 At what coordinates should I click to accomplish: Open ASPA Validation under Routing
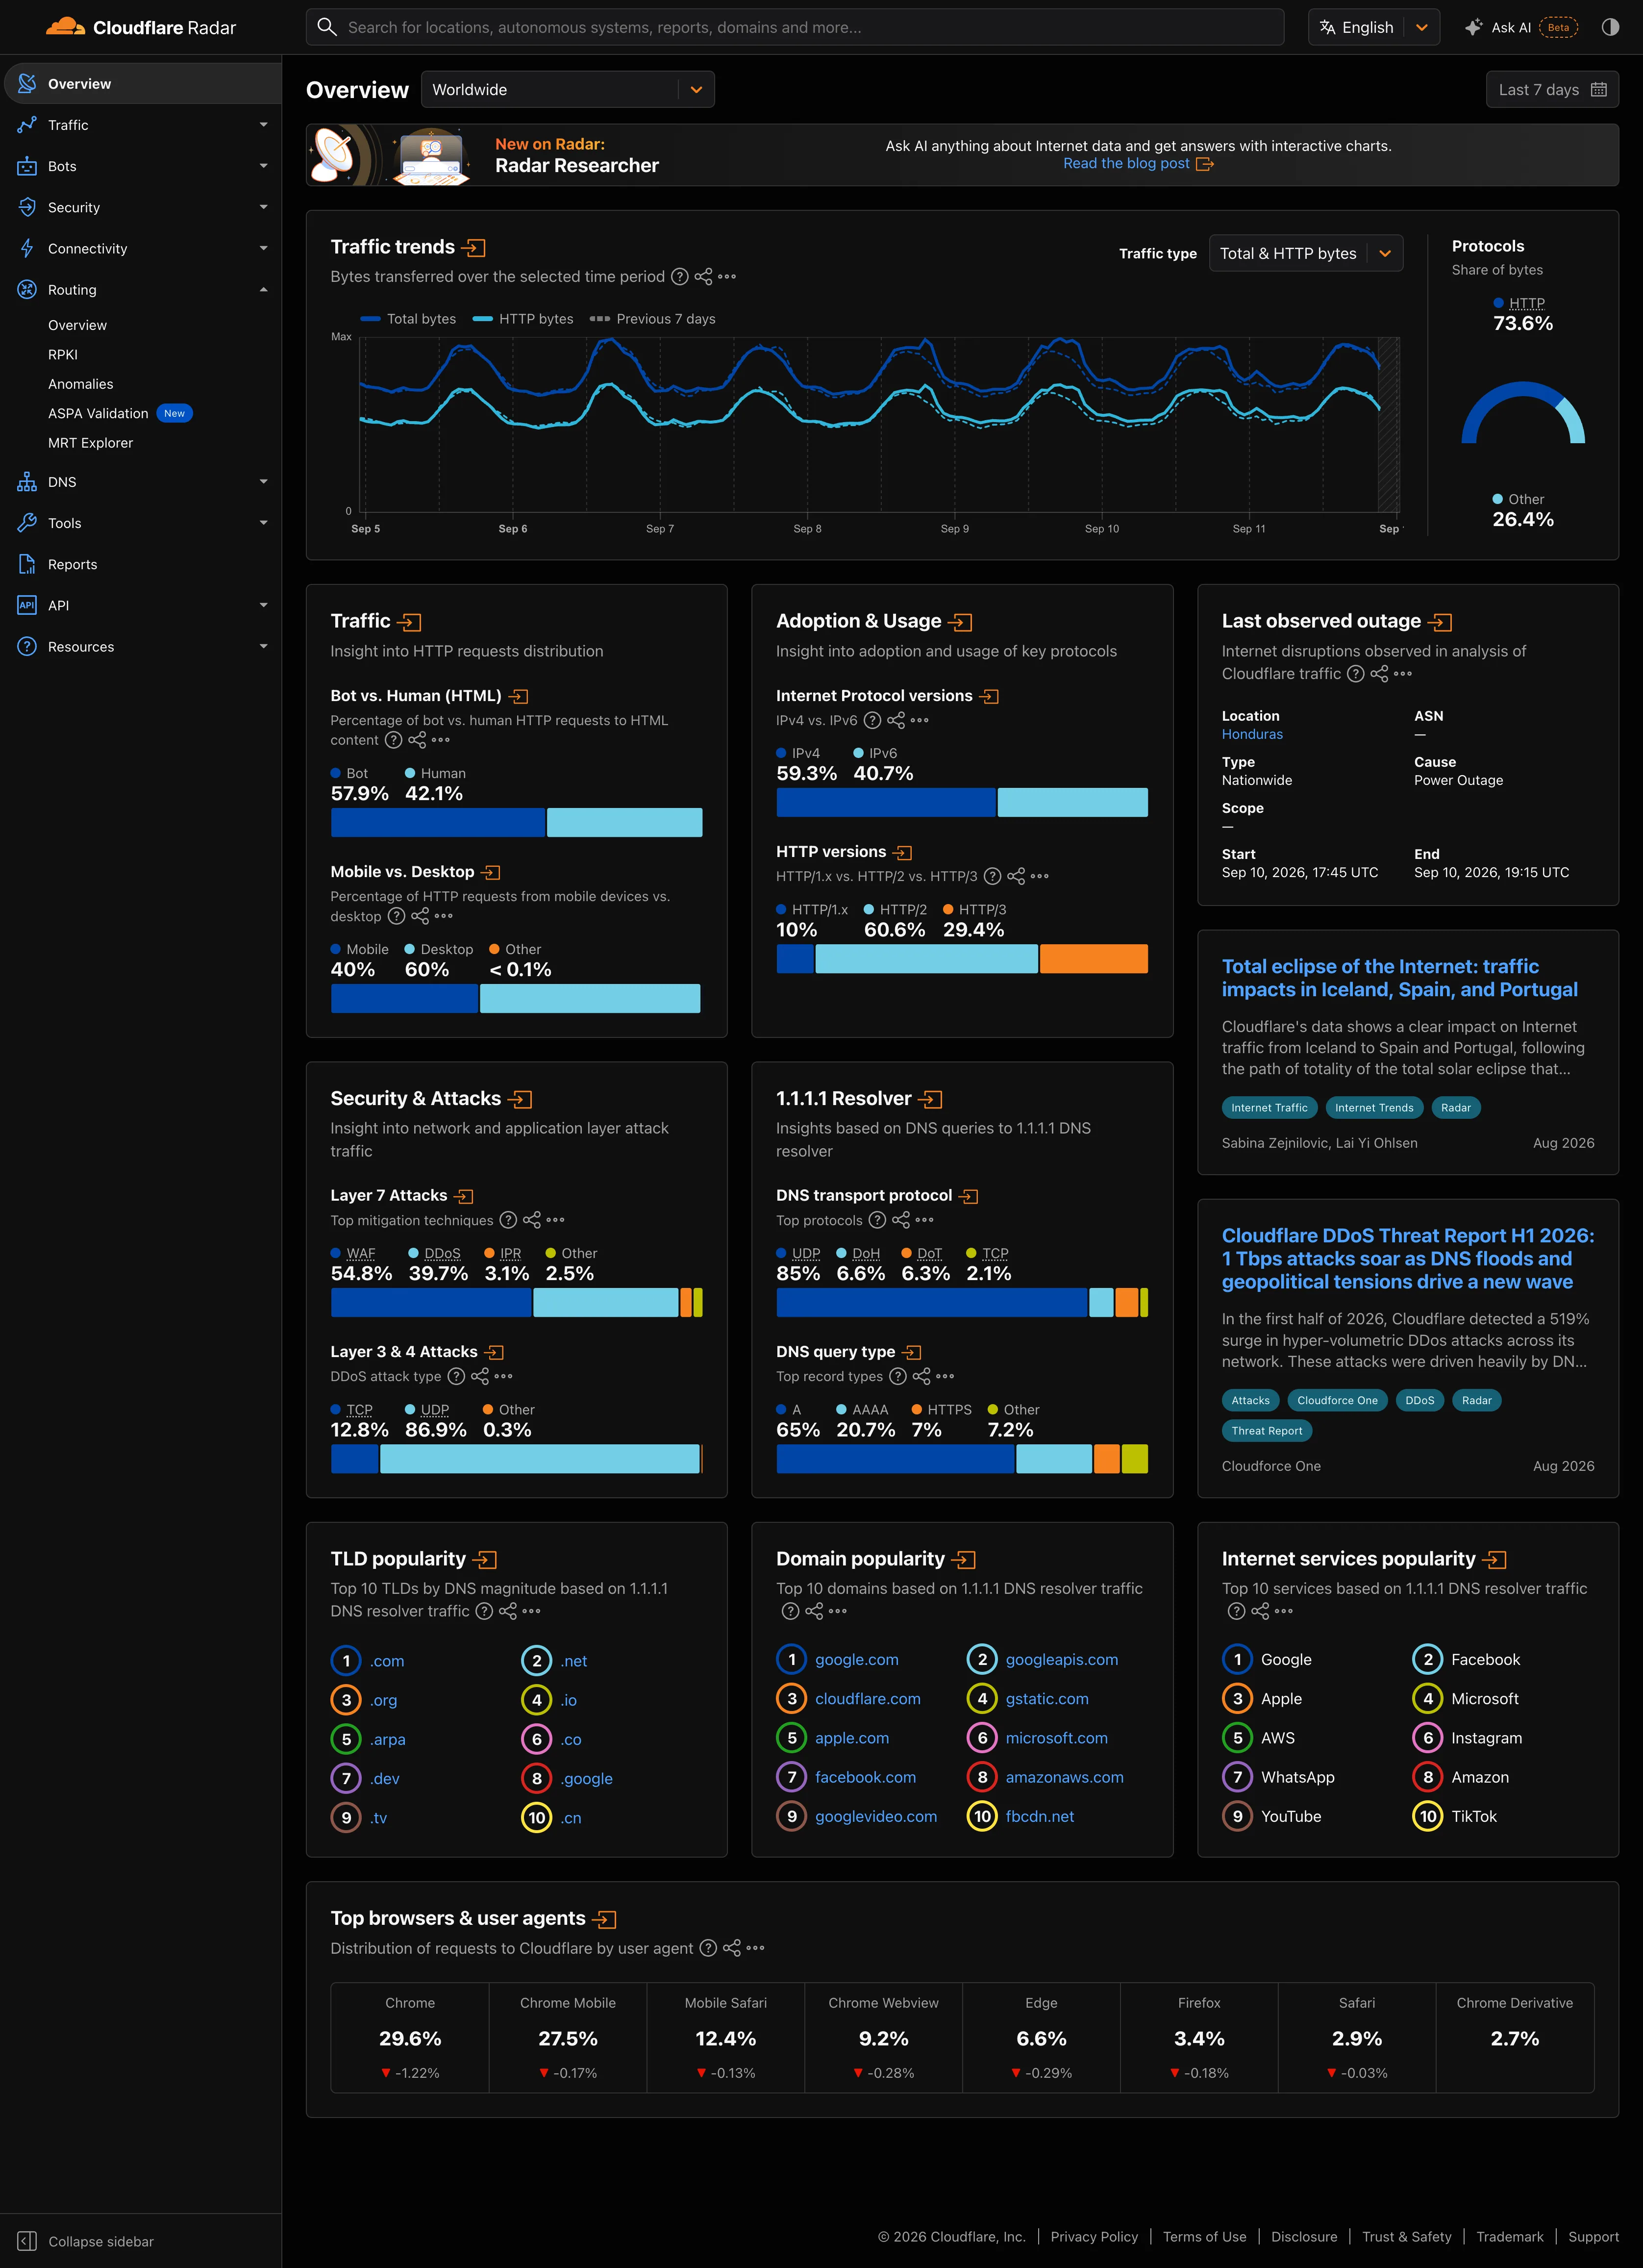[98, 414]
